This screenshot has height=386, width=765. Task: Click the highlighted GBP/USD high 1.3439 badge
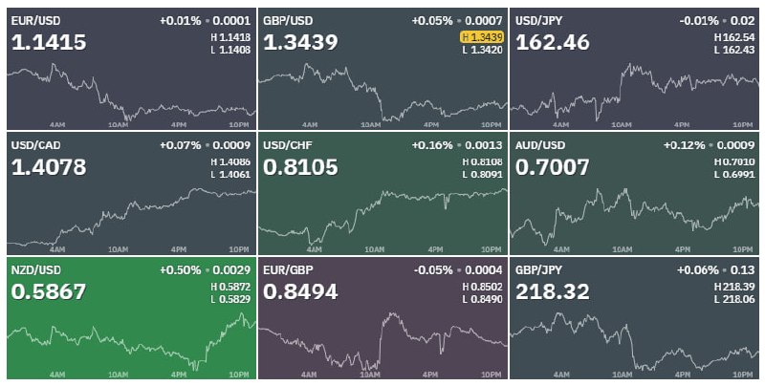tap(482, 37)
